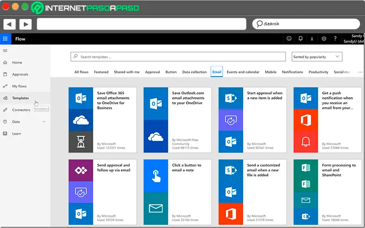
Task: Switch to the Featured tab
Action: (x=101, y=72)
